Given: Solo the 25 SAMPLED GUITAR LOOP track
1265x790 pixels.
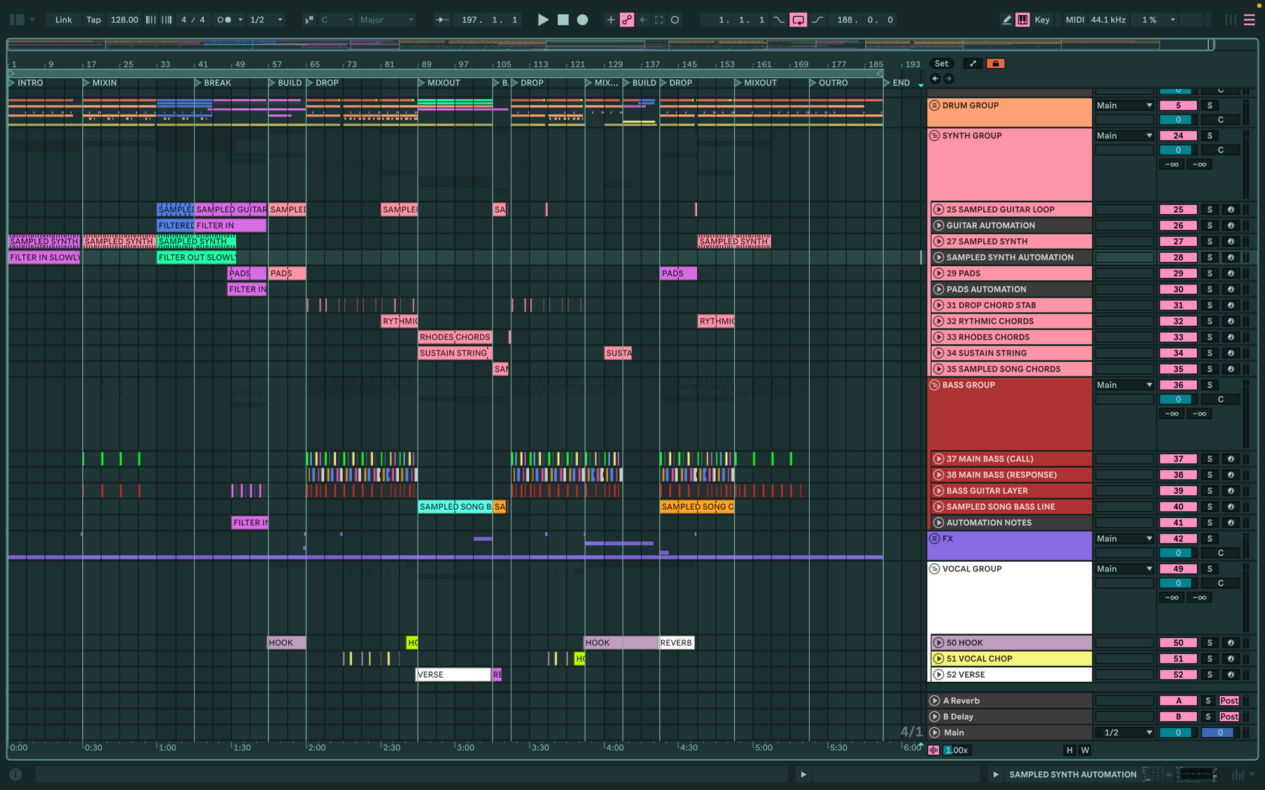Looking at the screenshot, I should click(x=1209, y=209).
